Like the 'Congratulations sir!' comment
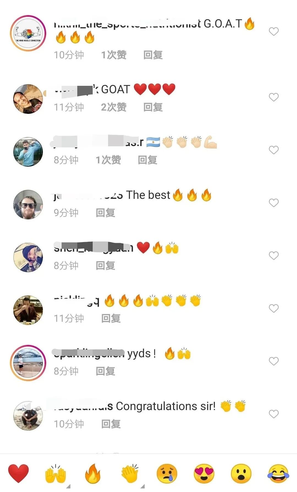This screenshot has height=492, width=297. (274, 414)
